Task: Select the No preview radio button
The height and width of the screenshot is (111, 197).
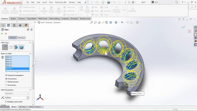Action: click(x=6, y=85)
